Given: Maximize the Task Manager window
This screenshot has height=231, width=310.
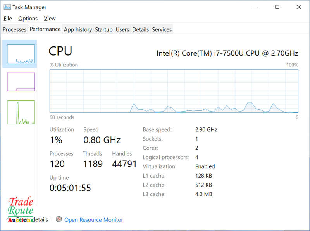Looking at the screenshot, I should [x=277, y=7].
